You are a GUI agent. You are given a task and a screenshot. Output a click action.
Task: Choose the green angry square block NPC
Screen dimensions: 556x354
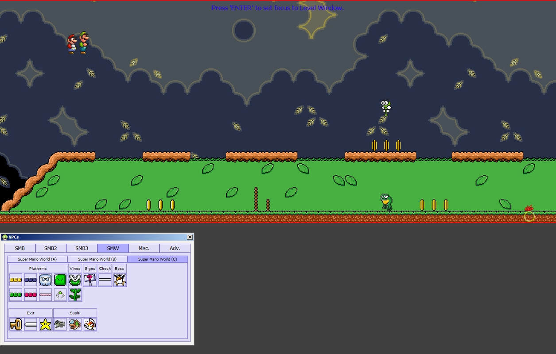tap(60, 280)
